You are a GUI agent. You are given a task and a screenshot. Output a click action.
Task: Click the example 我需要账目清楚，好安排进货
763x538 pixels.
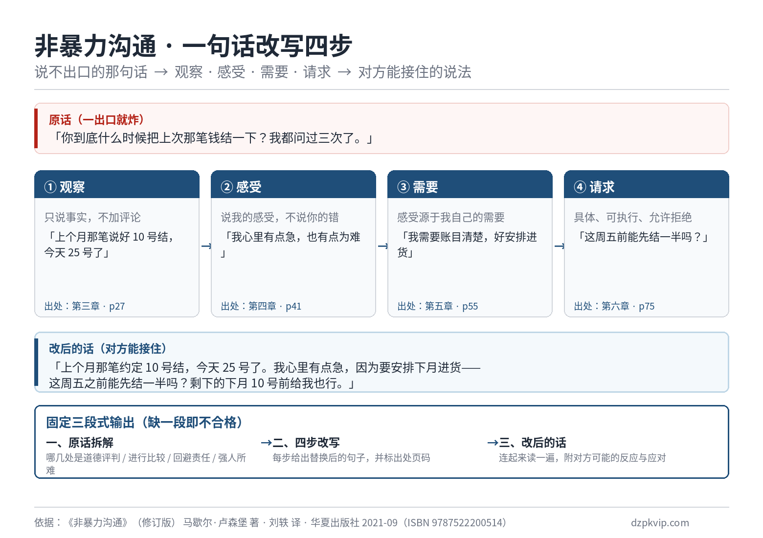[467, 245]
